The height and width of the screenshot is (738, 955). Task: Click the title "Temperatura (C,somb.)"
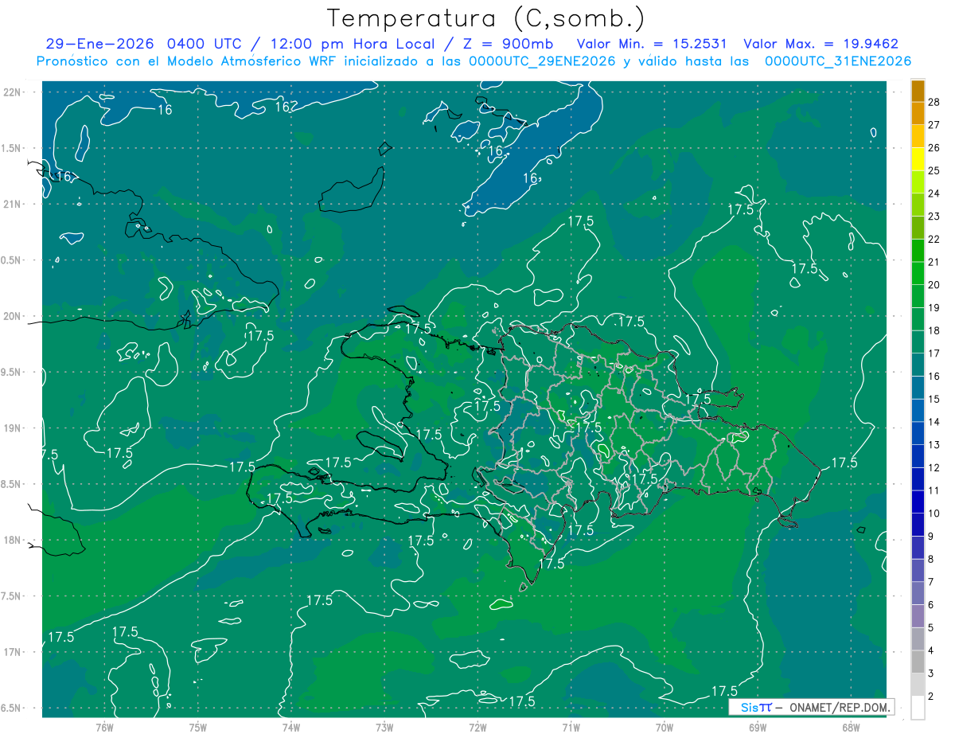click(x=485, y=18)
